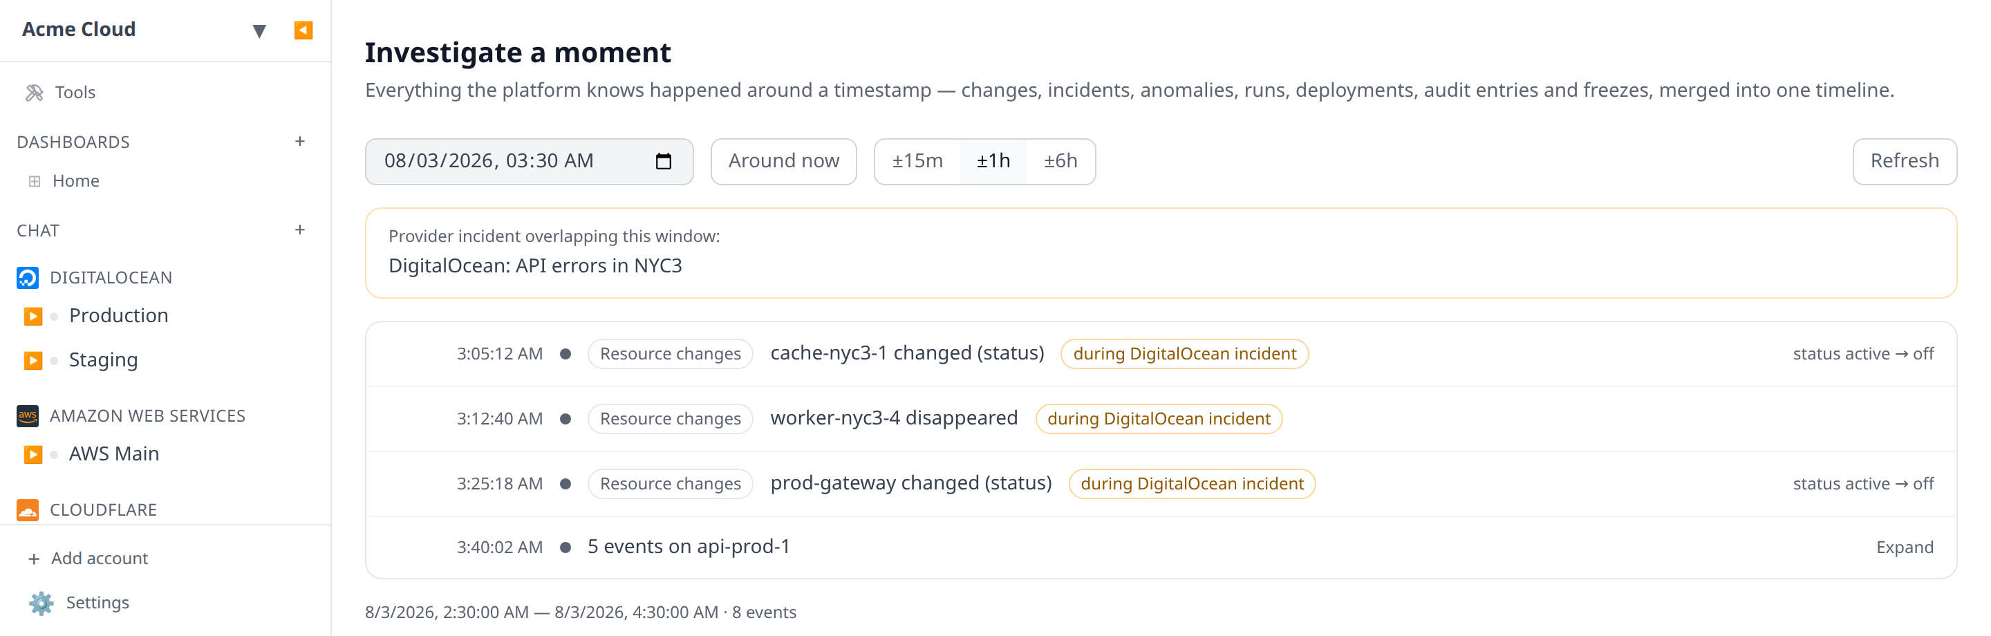Click Add account in sidebar

(x=87, y=558)
